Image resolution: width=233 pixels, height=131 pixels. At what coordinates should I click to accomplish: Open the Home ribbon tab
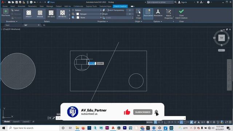5,6
